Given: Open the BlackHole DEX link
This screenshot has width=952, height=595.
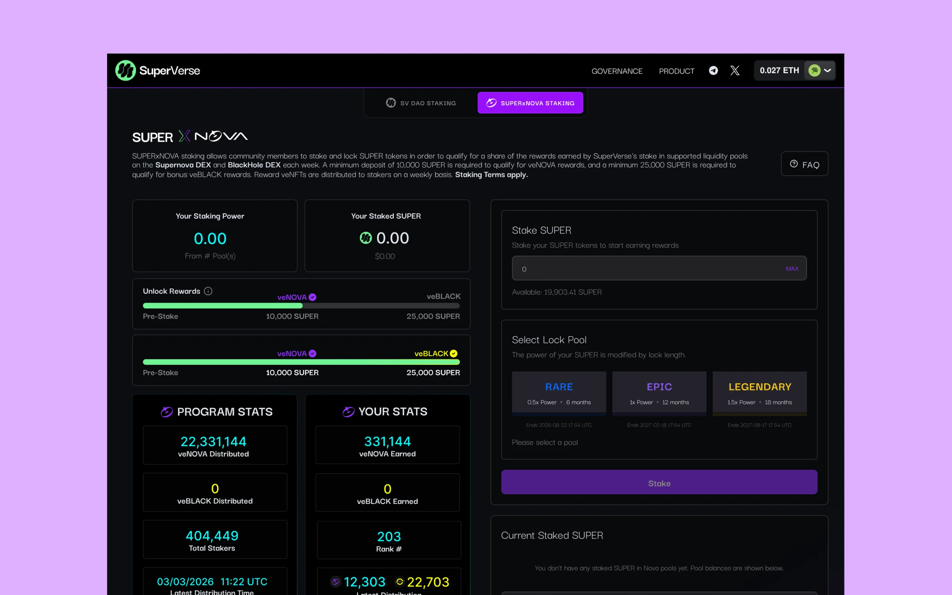Looking at the screenshot, I should point(254,165).
